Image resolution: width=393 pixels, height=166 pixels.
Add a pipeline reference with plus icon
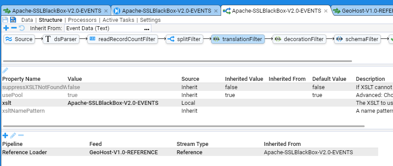[x=5, y=135]
